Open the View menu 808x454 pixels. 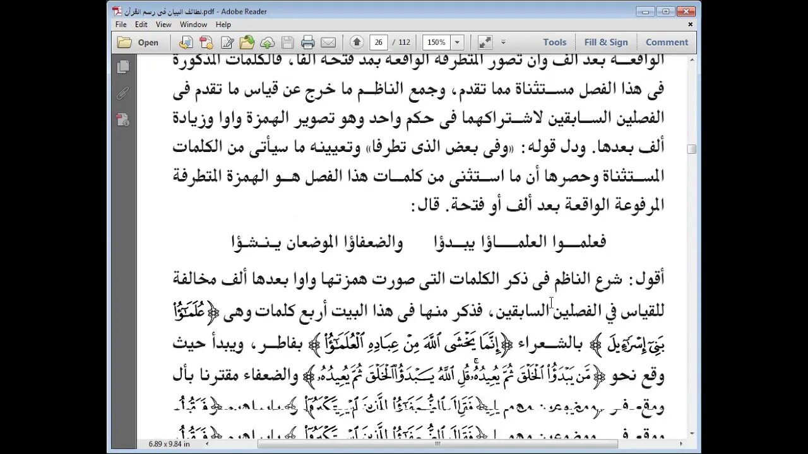(163, 25)
